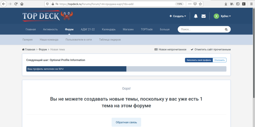Click the padlock site security icon
Viewport: 255px width, 127px height.
pyautogui.click(x=53, y=4)
